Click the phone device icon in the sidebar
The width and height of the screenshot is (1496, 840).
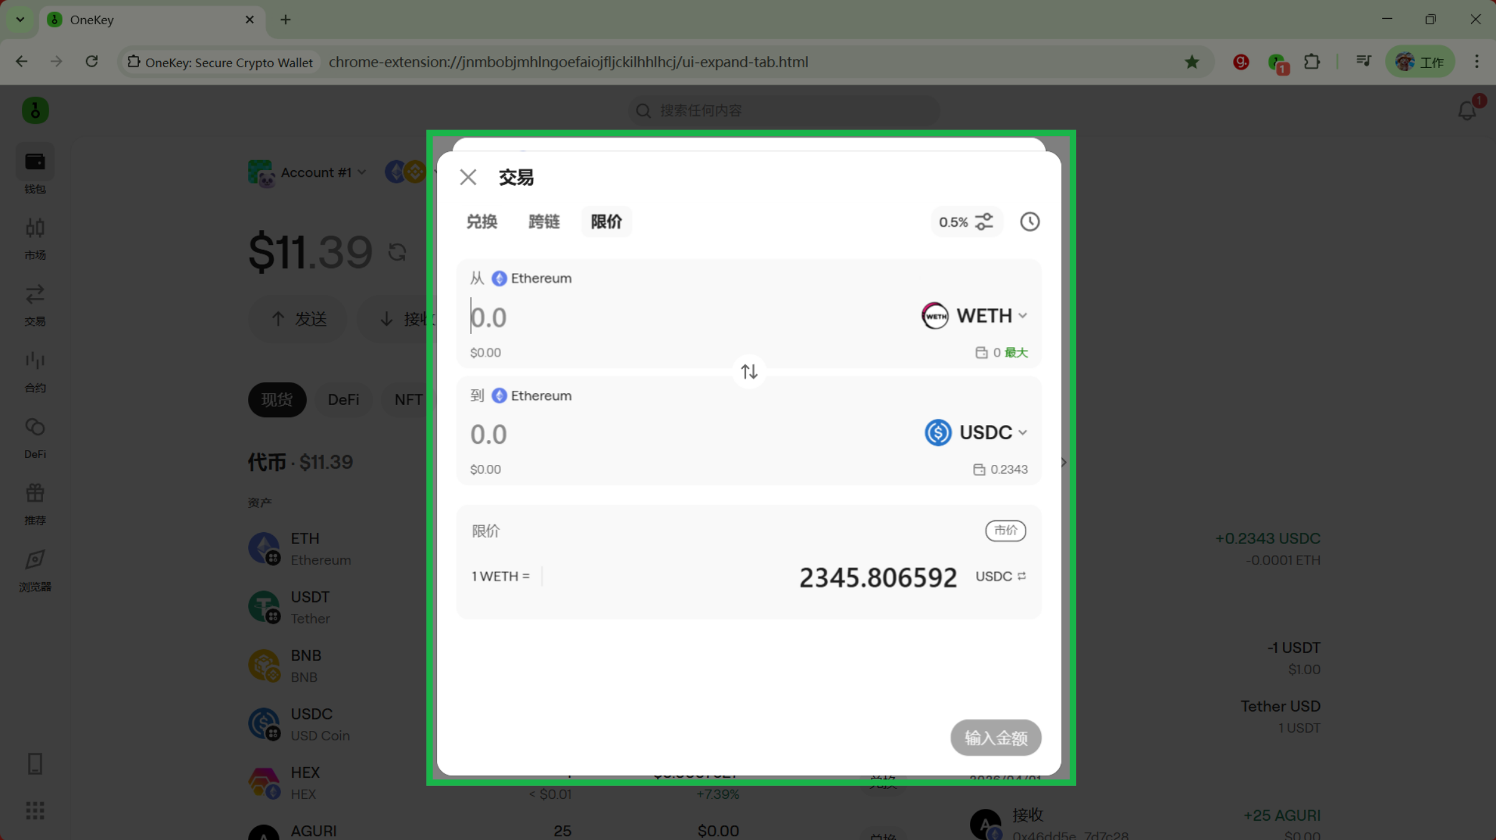(35, 763)
